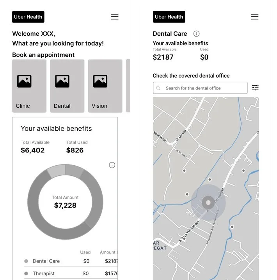This screenshot has height=280, width=277.
Task: Click the Search for the dental office field
Action: point(200,88)
